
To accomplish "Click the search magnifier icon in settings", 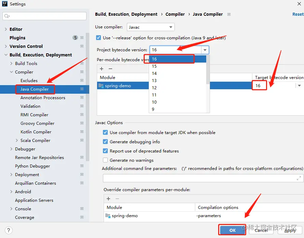I will click(x=7, y=16).
